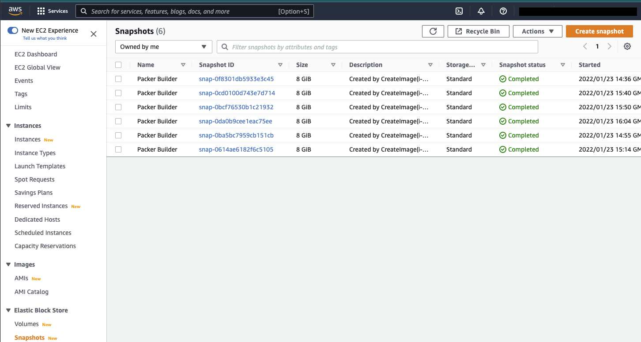Select checkbox for snap-0cd0100d743e7d714

[118, 93]
